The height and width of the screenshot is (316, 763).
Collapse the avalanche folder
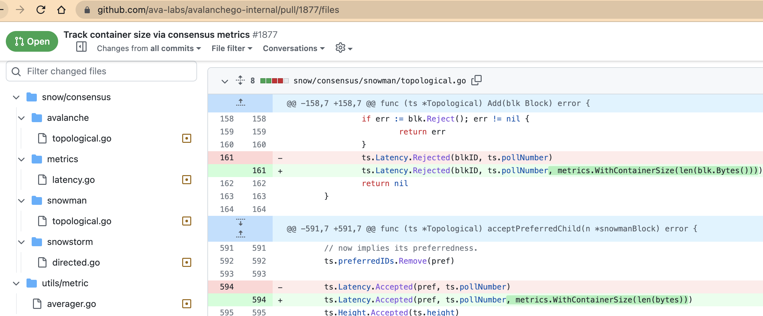click(21, 118)
